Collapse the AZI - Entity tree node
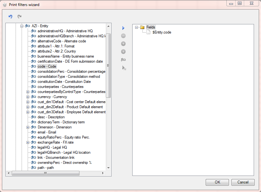The height and width of the screenshot is (192, 261). tap(22, 26)
